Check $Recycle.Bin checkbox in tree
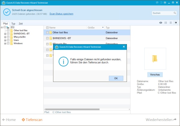Screen dimensions: 180x126 coord(8,37)
